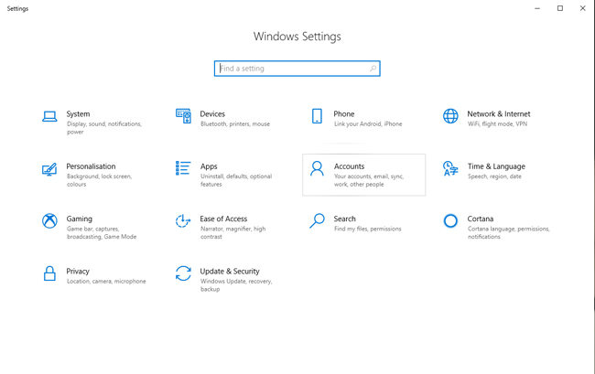
Task: Open the Gaming title
Action: point(80,219)
